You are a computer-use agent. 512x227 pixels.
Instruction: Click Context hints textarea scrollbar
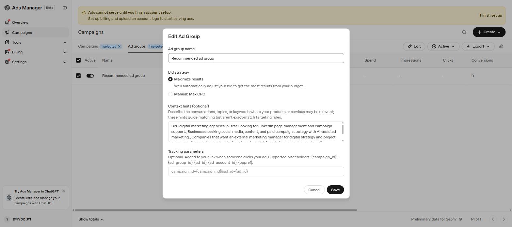click(x=343, y=129)
